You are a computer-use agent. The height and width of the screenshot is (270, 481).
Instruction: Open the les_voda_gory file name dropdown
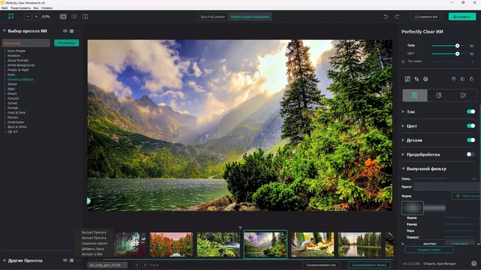108,265
